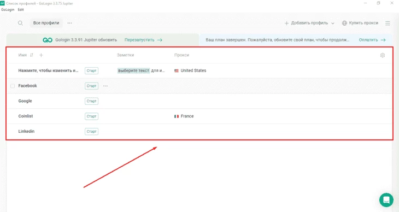Image resolution: width=399 pixels, height=212 pixels.
Task: Click the 'Linkedin' profile name
Action: click(26, 131)
